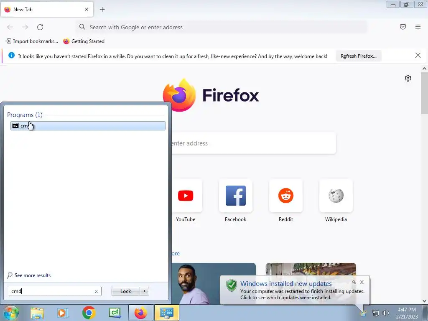
Task: Open the story card showing a bearded man
Action: coord(214,283)
